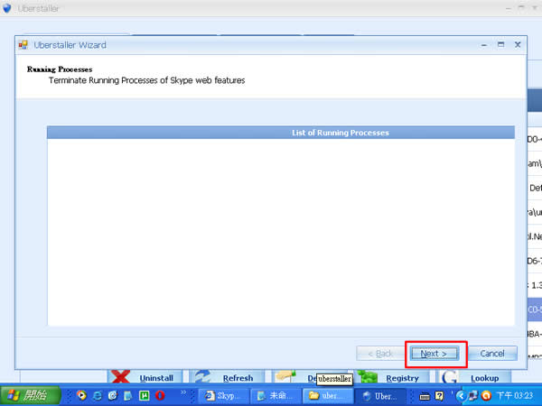Launch Internet Explorer from quick launch

click(98, 395)
